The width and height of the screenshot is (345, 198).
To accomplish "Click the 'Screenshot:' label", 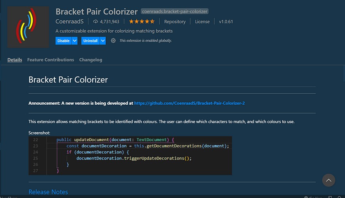I will pyautogui.click(x=39, y=133).
